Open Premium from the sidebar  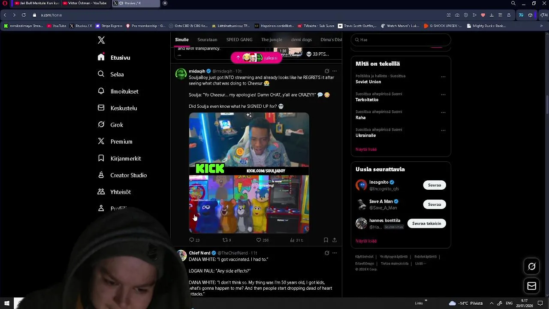[115, 141]
